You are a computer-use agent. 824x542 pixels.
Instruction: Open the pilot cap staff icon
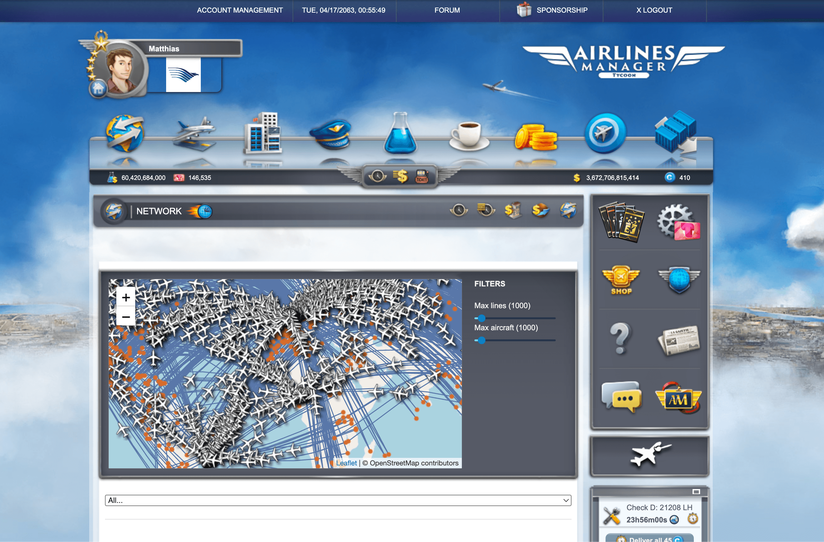330,134
